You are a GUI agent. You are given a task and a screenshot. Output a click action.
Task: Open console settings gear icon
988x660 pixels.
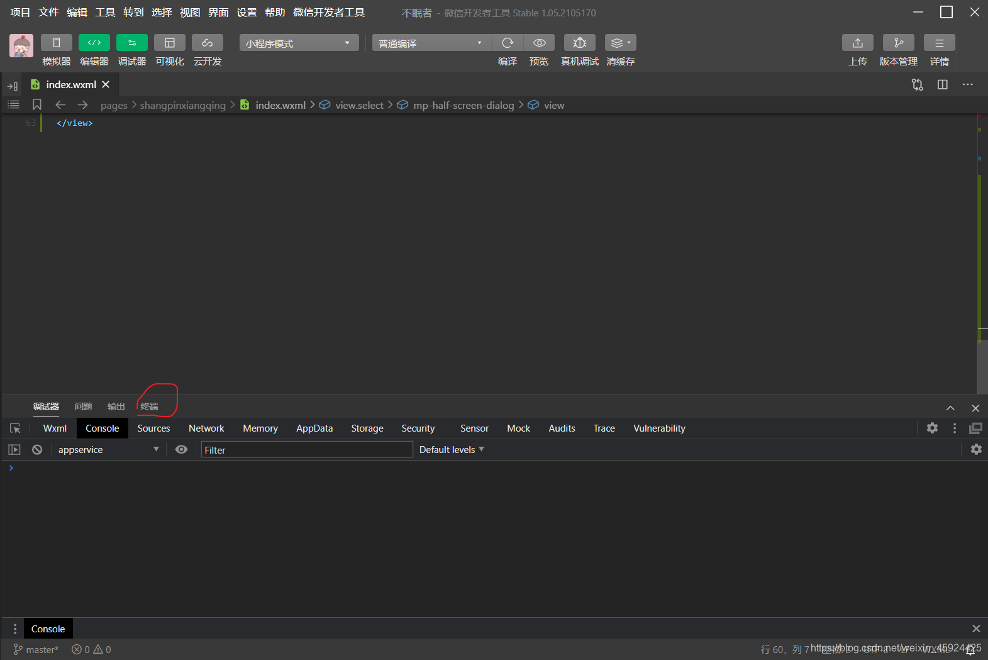976,449
